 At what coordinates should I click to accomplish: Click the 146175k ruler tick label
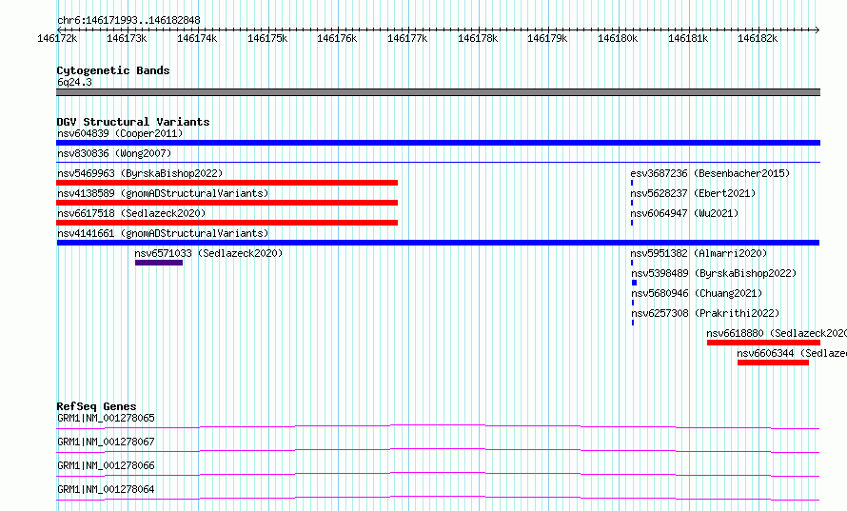pos(267,38)
